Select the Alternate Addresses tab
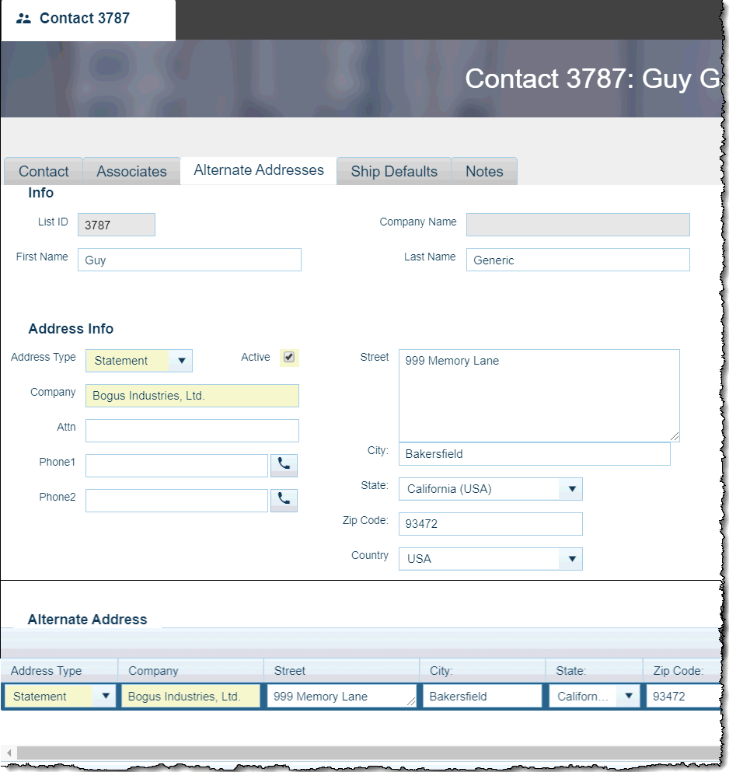This screenshot has height=772, width=729. point(259,170)
